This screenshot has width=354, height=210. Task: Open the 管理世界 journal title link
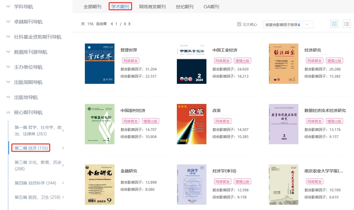(x=129, y=50)
